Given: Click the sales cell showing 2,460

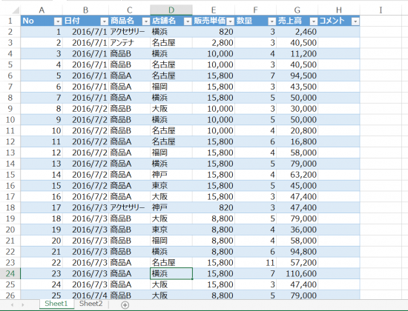Looking at the screenshot, I should 297,32.
